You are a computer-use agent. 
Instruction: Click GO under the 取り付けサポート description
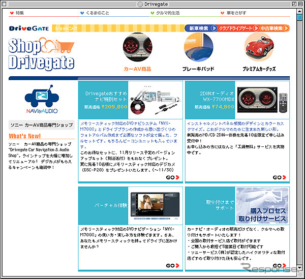279,266
